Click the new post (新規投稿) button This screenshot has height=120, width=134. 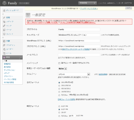click(x=85, y=3)
